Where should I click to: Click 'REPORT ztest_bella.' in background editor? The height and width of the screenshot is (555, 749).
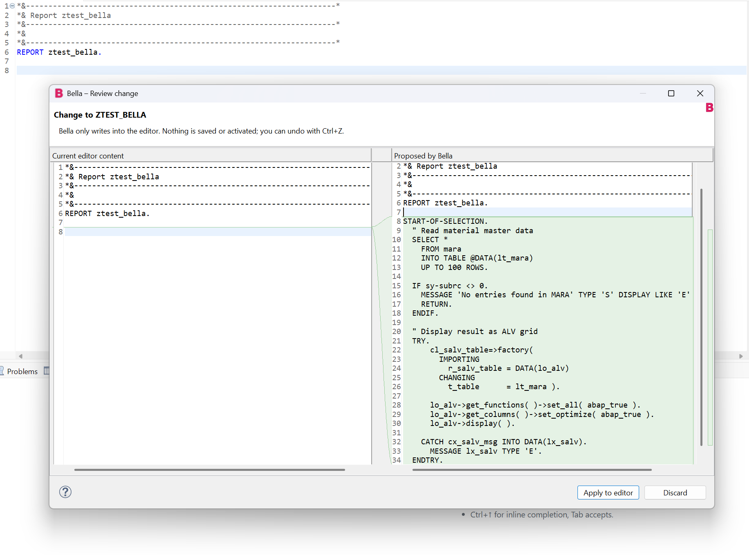pyautogui.click(x=59, y=52)
